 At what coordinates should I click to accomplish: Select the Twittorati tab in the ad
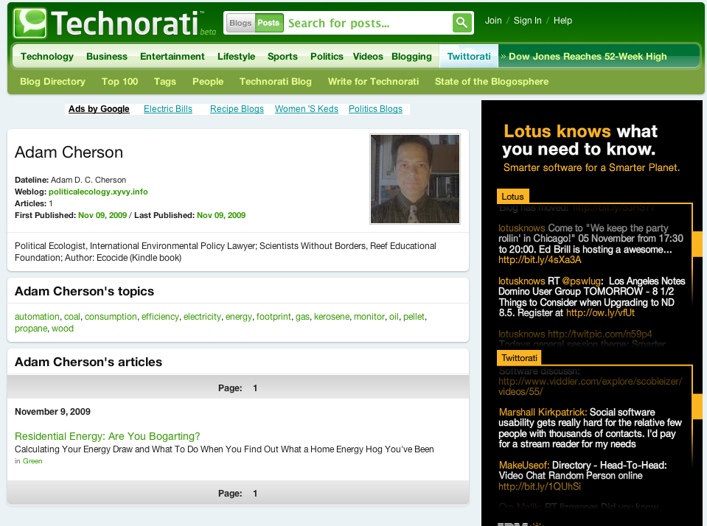520,358
